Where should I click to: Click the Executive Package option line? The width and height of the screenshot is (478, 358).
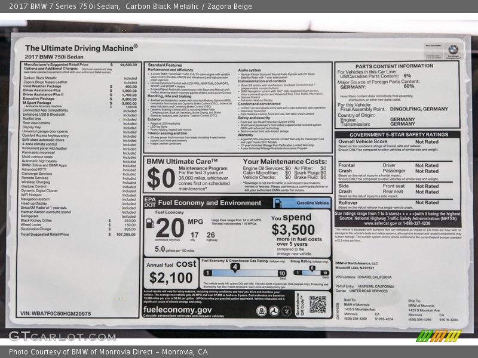coord(80,99)
